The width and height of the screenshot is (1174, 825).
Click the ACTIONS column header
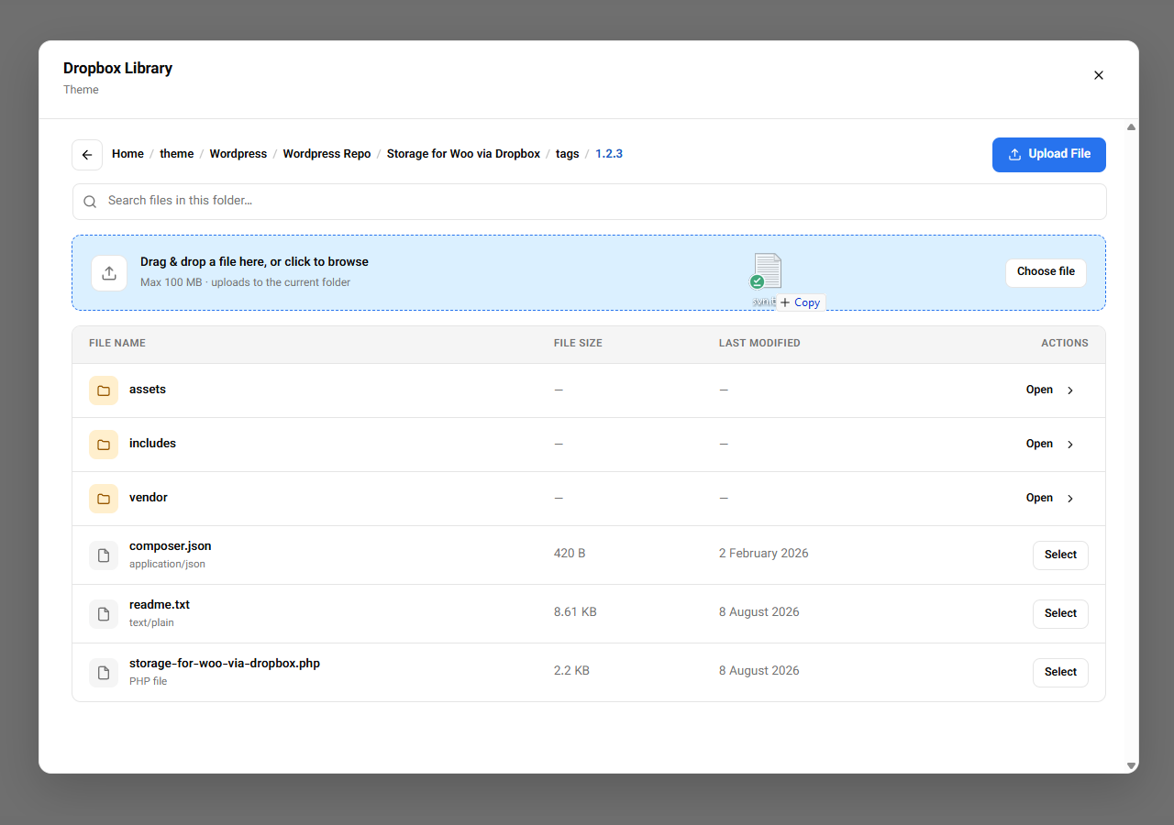coord(1065,344)
